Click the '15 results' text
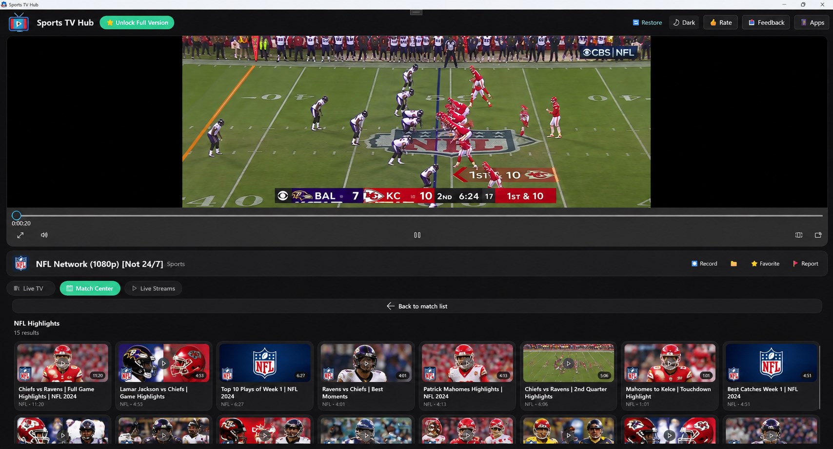The height and width of the screenshot is (449, 833). point(26,332)
